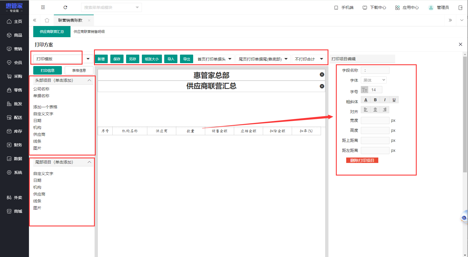
Task: Click the home tab icon
Action: [47, 20]
